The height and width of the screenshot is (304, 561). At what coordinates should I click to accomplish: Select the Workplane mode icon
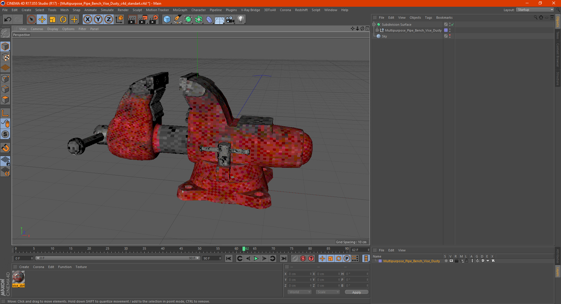pos(5,68)
